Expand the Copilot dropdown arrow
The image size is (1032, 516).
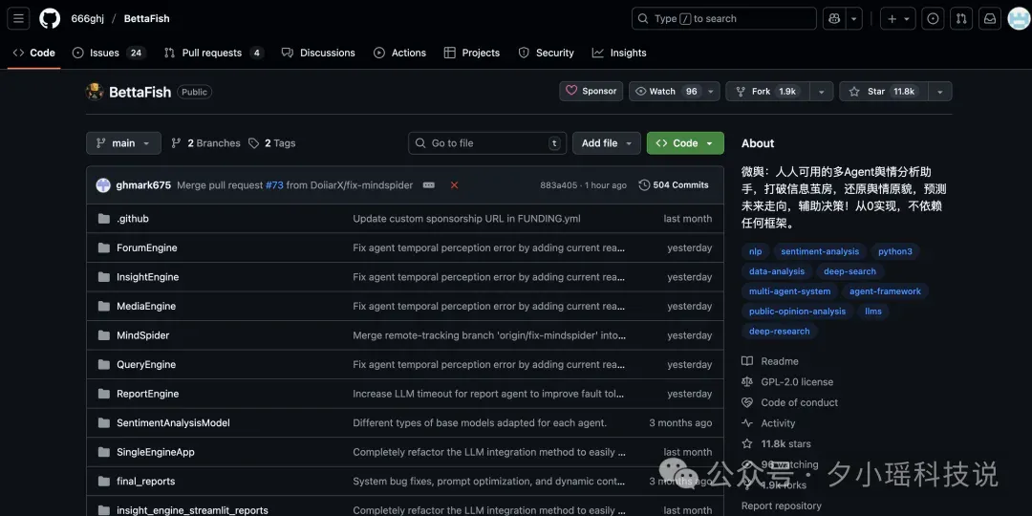click(x=853, y=18)
